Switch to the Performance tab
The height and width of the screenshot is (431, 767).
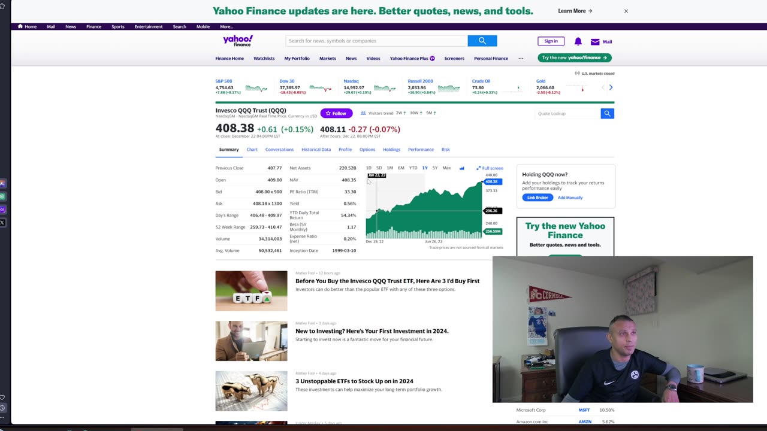(421, 150)
